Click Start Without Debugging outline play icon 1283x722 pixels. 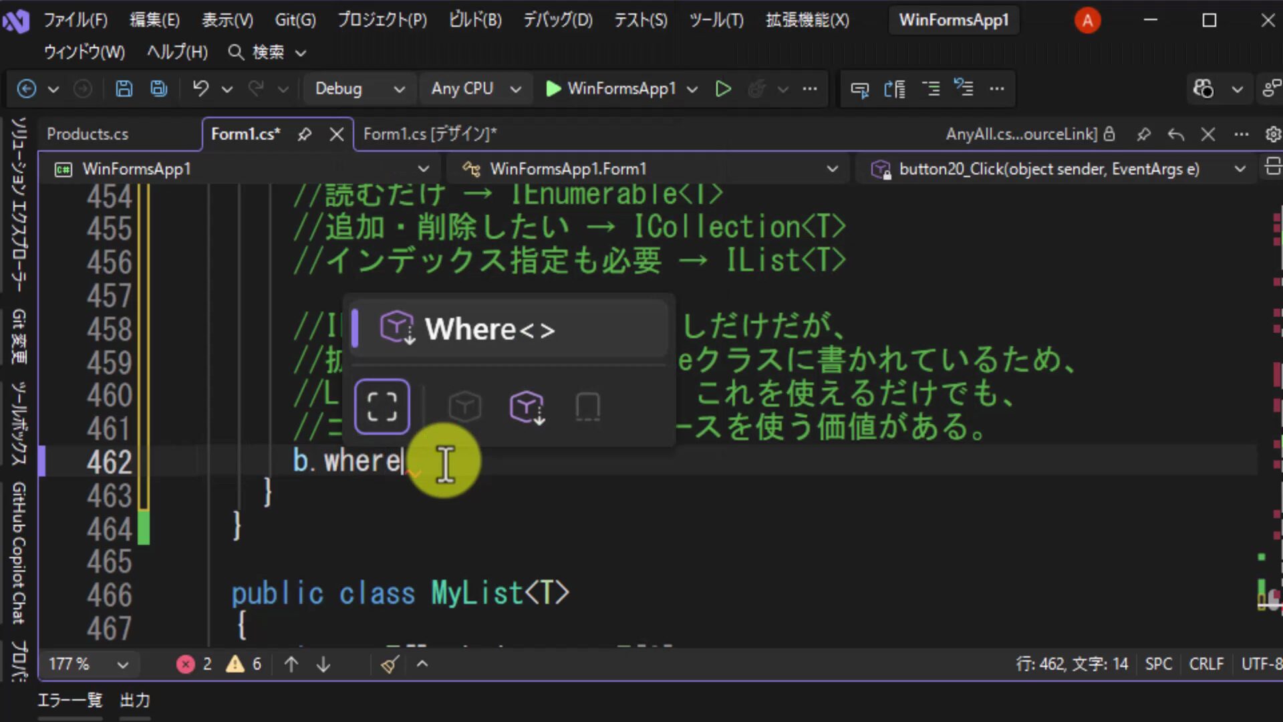723,89
